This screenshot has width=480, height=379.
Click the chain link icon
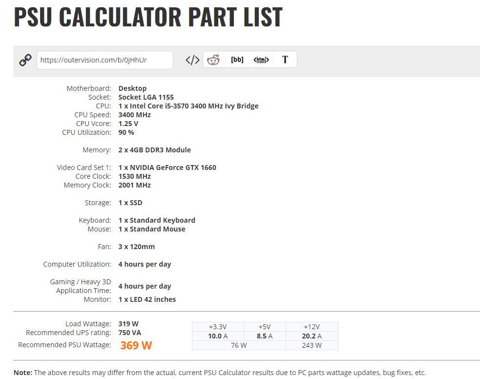click(x=25, y=60)
